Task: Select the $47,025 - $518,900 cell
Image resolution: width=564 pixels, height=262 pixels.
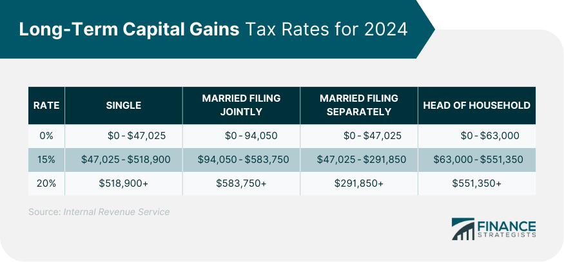Action: (x=125, y=159)
